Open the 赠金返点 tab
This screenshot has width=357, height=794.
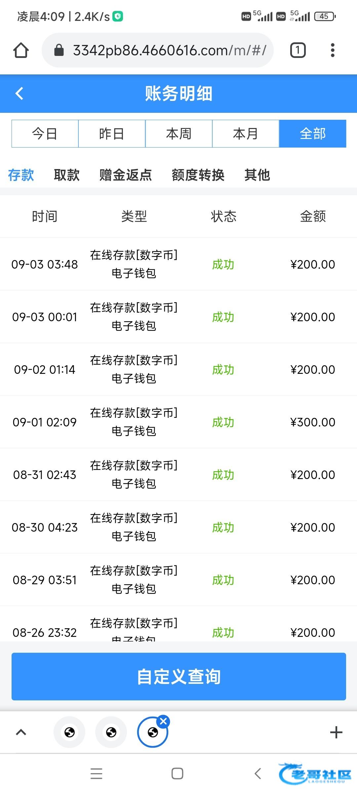(x=126, y=175)
